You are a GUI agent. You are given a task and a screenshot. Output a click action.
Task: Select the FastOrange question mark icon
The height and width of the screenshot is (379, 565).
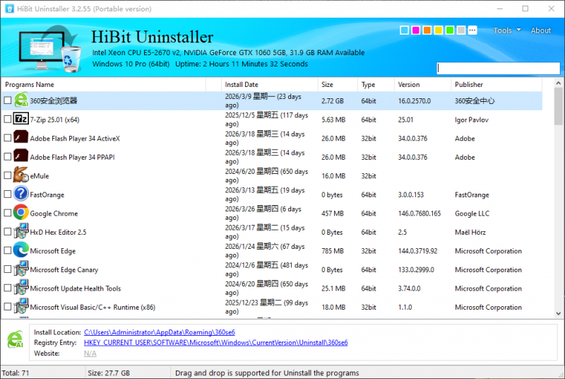point(20,194)
